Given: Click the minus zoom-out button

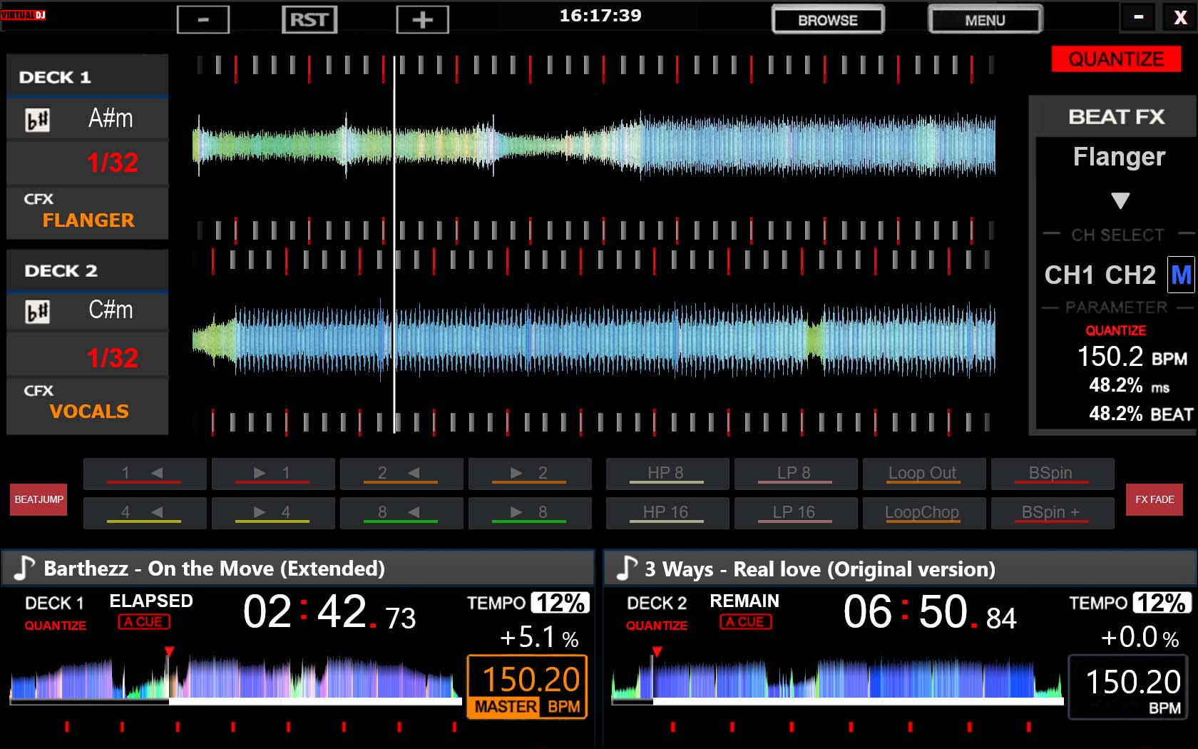Looking at the screenshot, I should [203, 19].
